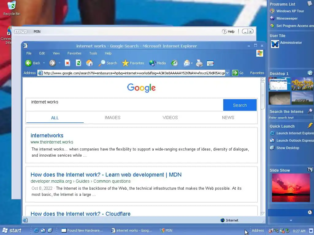
Task: Click Help in the MSN window
Action: (228, 32)
